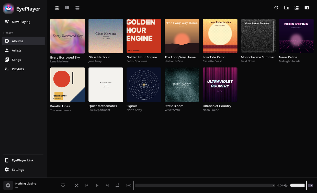Click the EyePlayer eye logo
317x193 pixels.
tap(8, 9)
